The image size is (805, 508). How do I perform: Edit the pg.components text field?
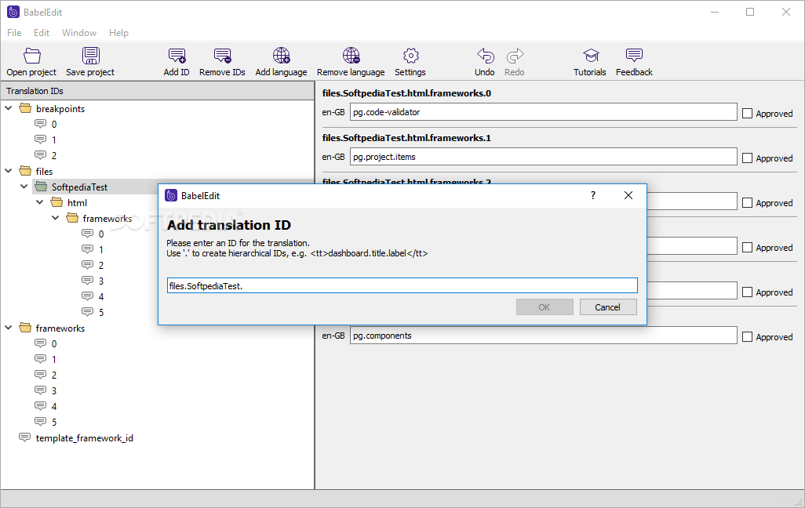pyautogui.click(x=543, y=336)
